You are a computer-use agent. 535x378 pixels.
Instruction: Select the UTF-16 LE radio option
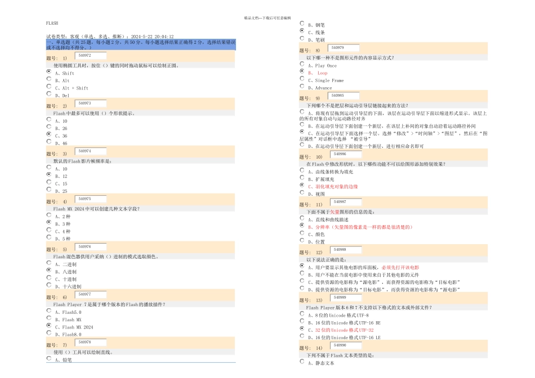302,336
